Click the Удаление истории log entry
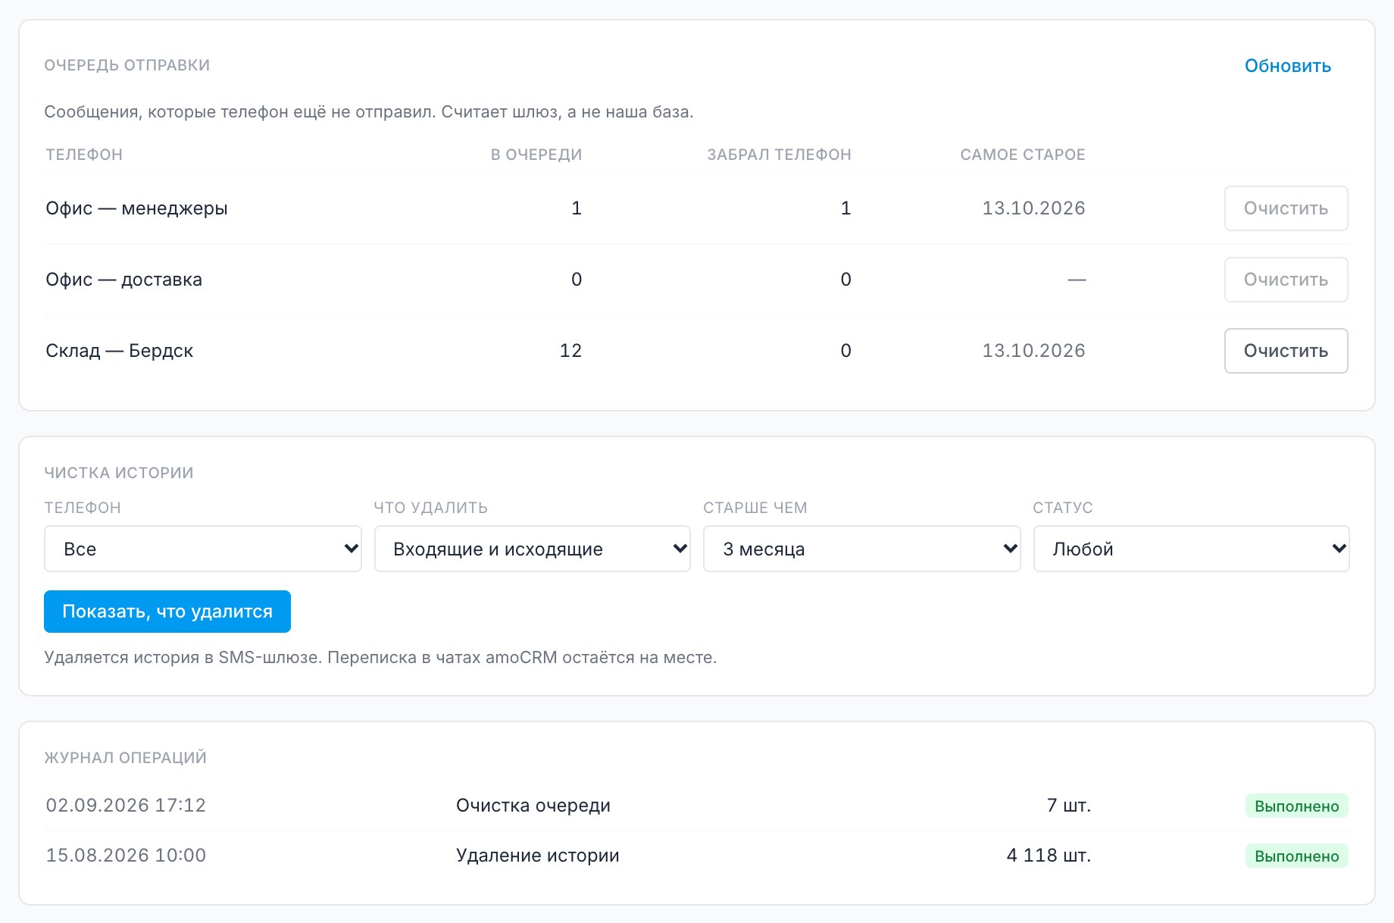 pos(538,856)
